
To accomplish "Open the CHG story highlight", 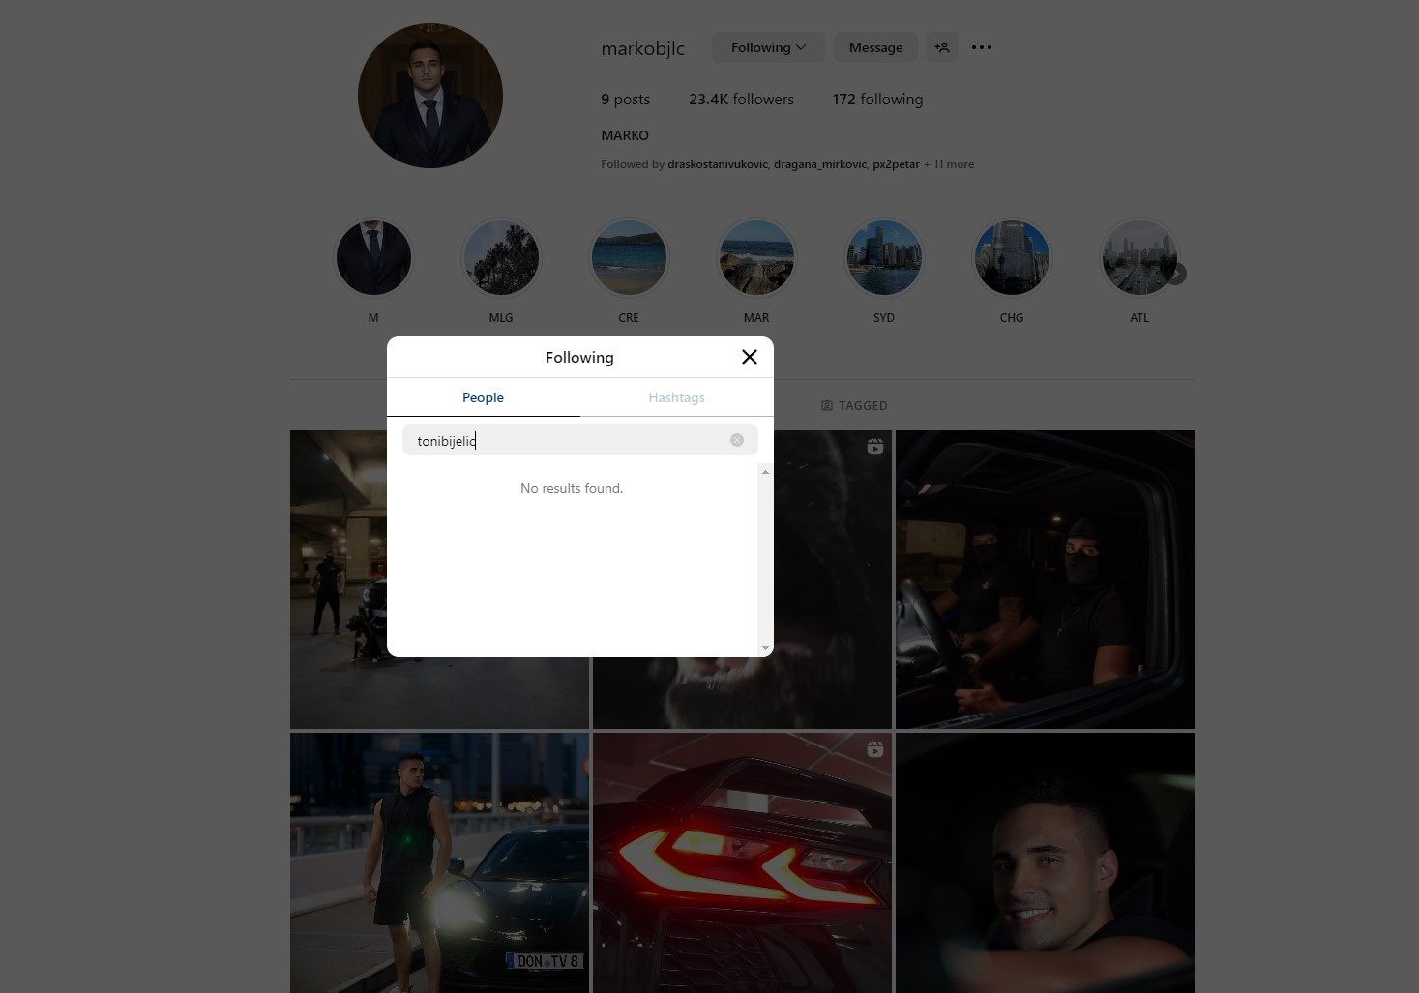I will (1012, 258).
